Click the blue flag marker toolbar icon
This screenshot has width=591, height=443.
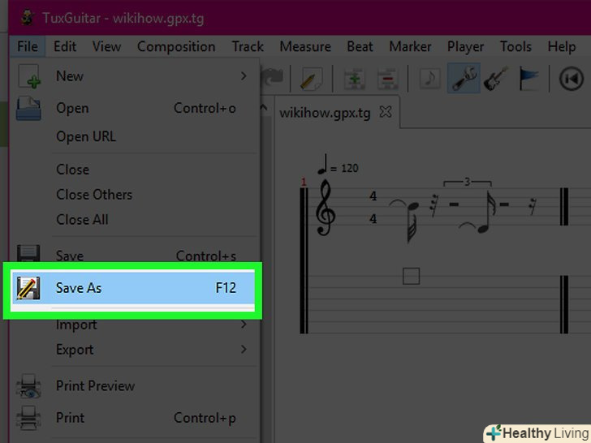click(528, 79)
